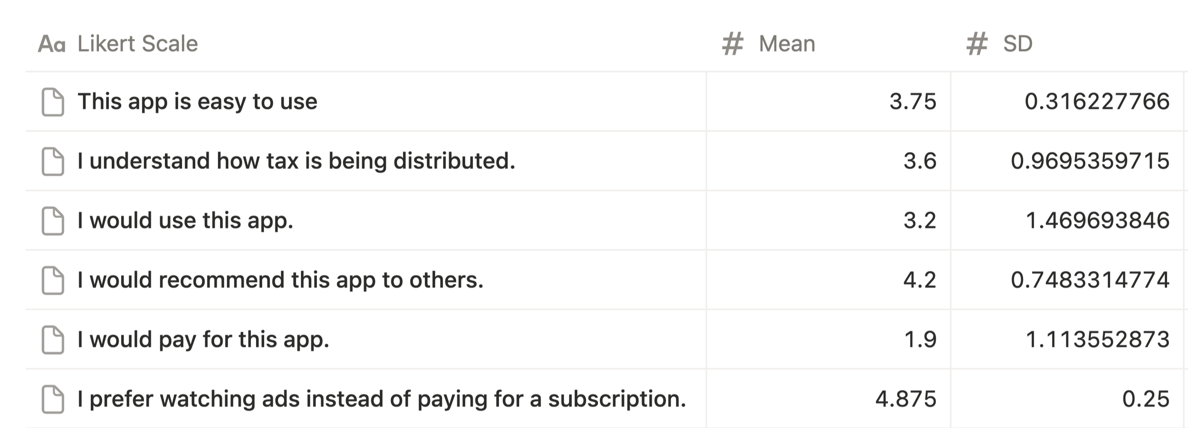Select the Mean cell showing 3.75

coord(828,102)
